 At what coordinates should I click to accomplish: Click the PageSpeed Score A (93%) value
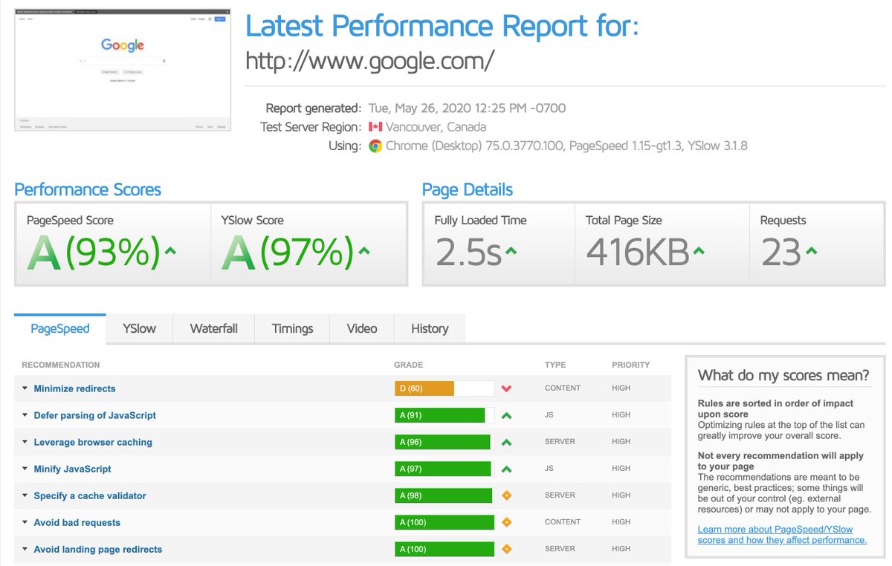click(x=94, y=253)
